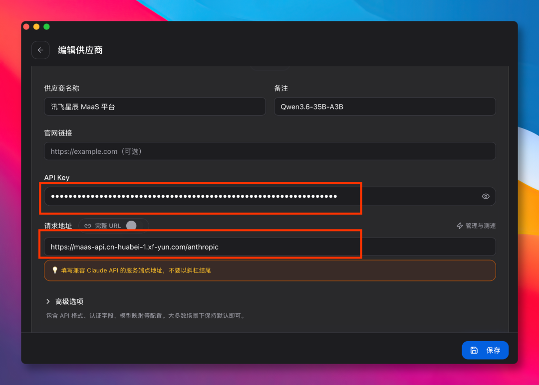The height and width of the screenshot is (385, 539).
Task: Click the 备注 label
Action: tap(281, 88)
